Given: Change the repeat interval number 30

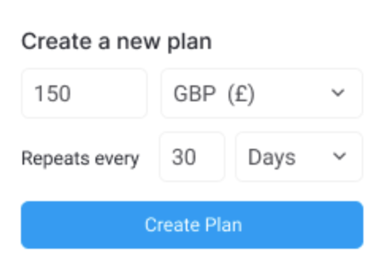Looking at the screenshot, I should point(192,157).
